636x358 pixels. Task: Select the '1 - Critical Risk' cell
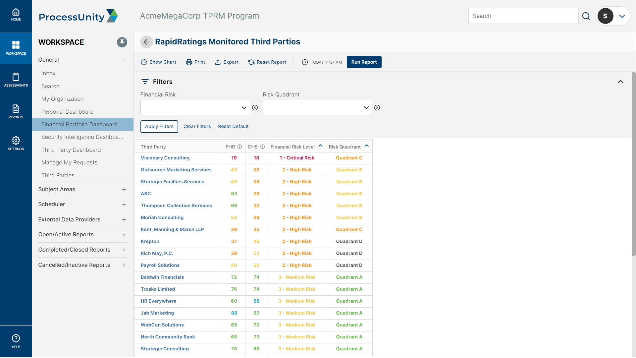(297, 158)
